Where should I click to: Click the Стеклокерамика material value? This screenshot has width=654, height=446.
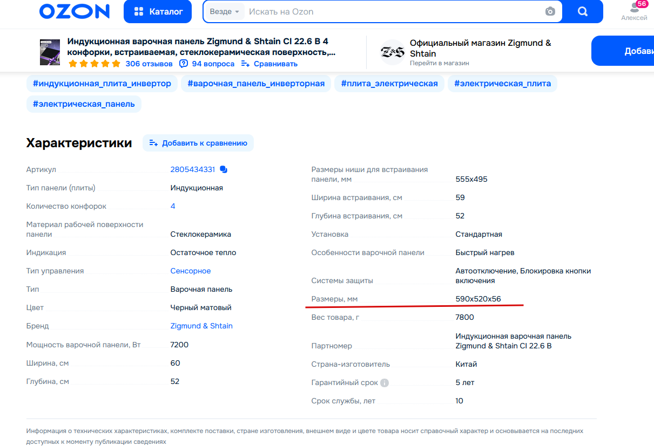(x=201, y=234)
